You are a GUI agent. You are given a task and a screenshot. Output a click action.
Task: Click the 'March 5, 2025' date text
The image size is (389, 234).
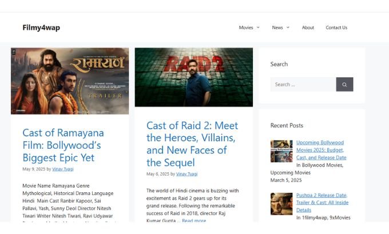click(x=286, y=180)
